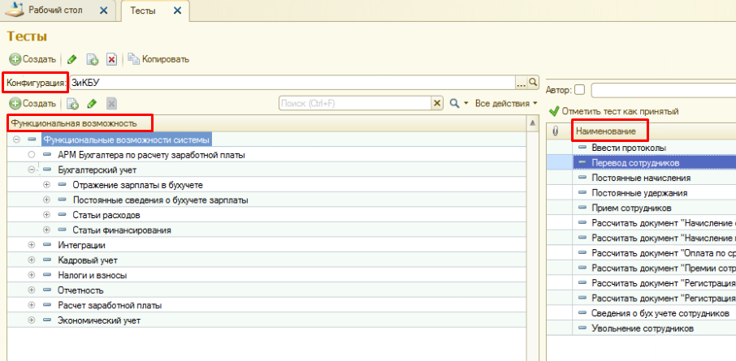Viewport: 736px width, 361px height.
Task: Click the pencil edit icon in top toolbar
Action: [71, 59]
